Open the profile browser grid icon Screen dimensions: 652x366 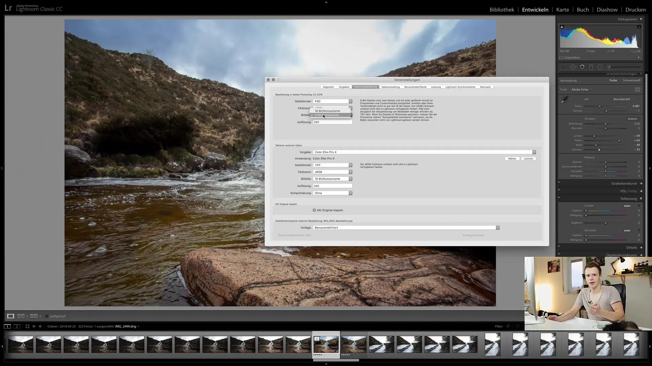(x=637, y=89)
